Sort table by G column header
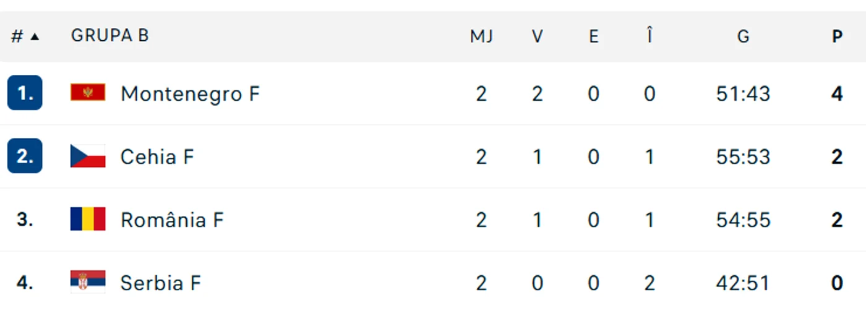The image size is (866, 313). 743,36
